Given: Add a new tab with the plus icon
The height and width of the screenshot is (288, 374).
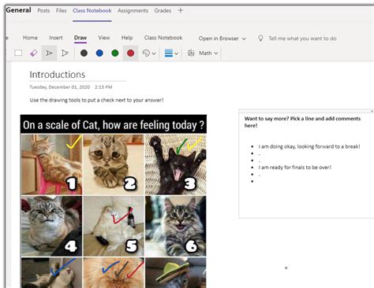Looking at the screenshot, I should pos(181,10).
